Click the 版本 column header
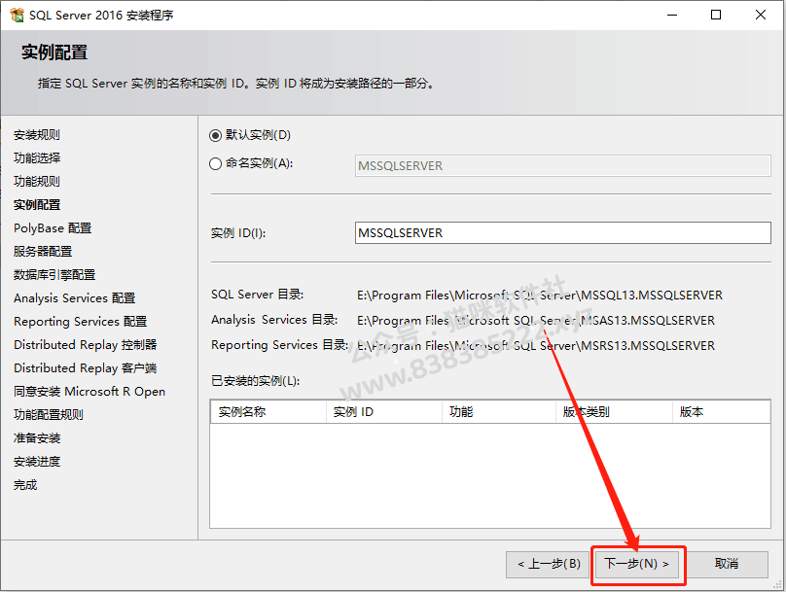 click(x=722, y=412)
